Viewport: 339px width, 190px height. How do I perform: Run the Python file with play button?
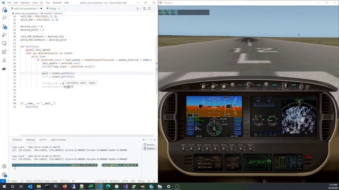click(x=137, y=8)
